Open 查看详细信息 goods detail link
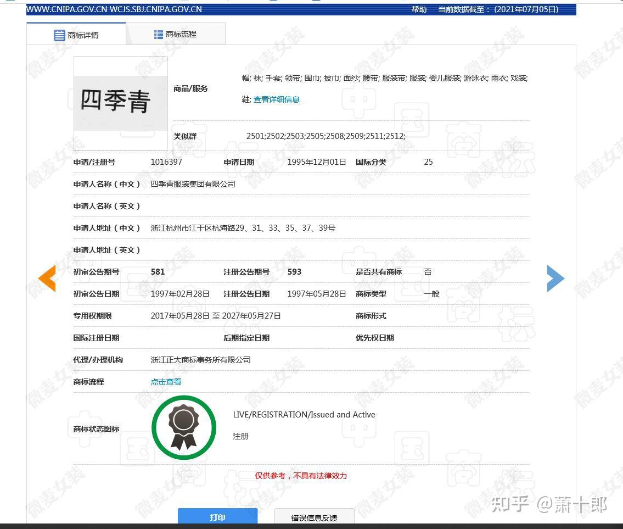 (x=277, y=99)
